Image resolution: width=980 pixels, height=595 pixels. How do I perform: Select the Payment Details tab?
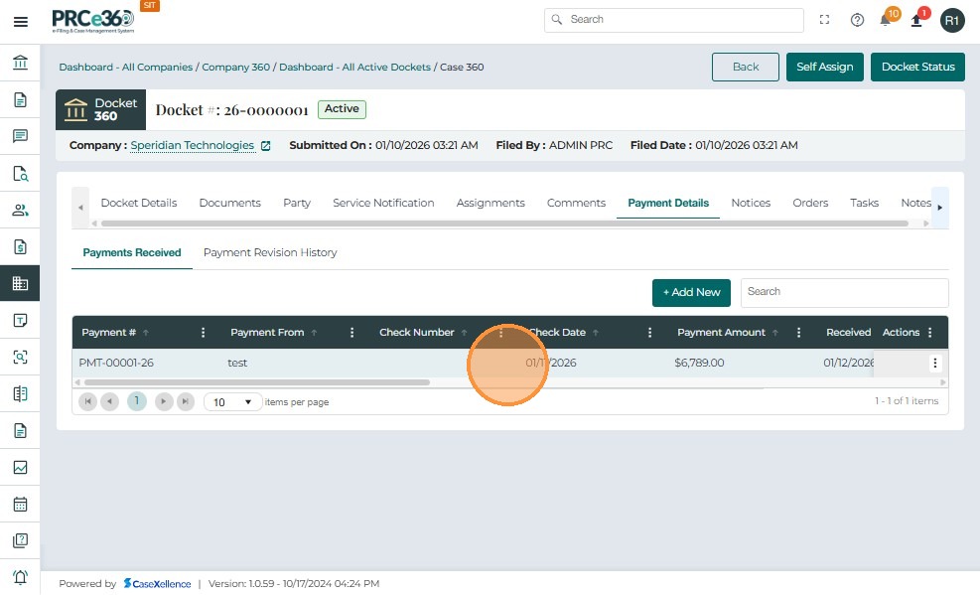(x=668, y=203)
